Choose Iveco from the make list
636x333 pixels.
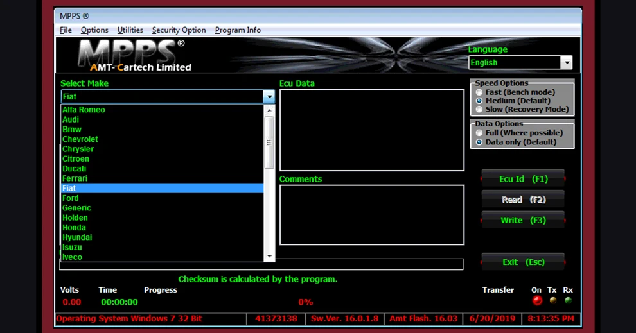[x=163, y=257]
